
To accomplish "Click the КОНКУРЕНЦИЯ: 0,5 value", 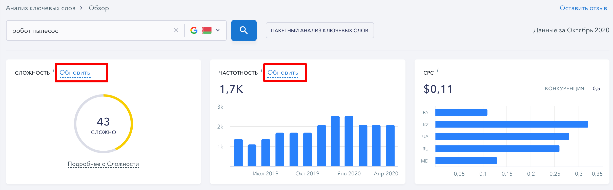I will point(572,88).
